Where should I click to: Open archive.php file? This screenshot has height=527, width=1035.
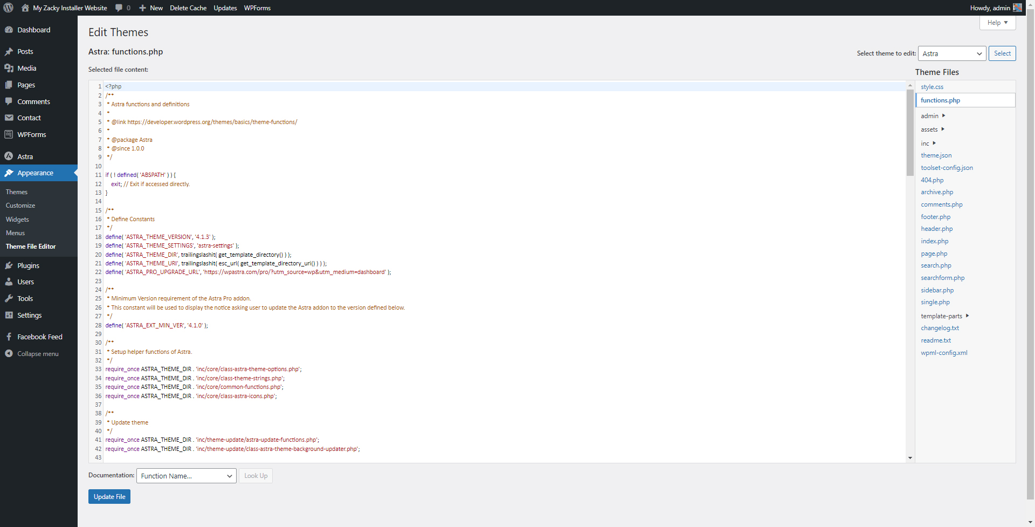point(937,192)
